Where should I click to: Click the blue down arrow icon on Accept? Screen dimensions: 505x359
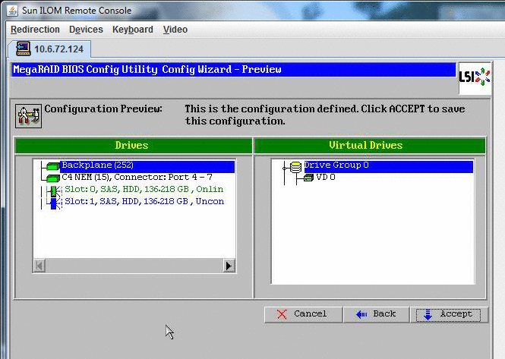(x=428, y=314)
